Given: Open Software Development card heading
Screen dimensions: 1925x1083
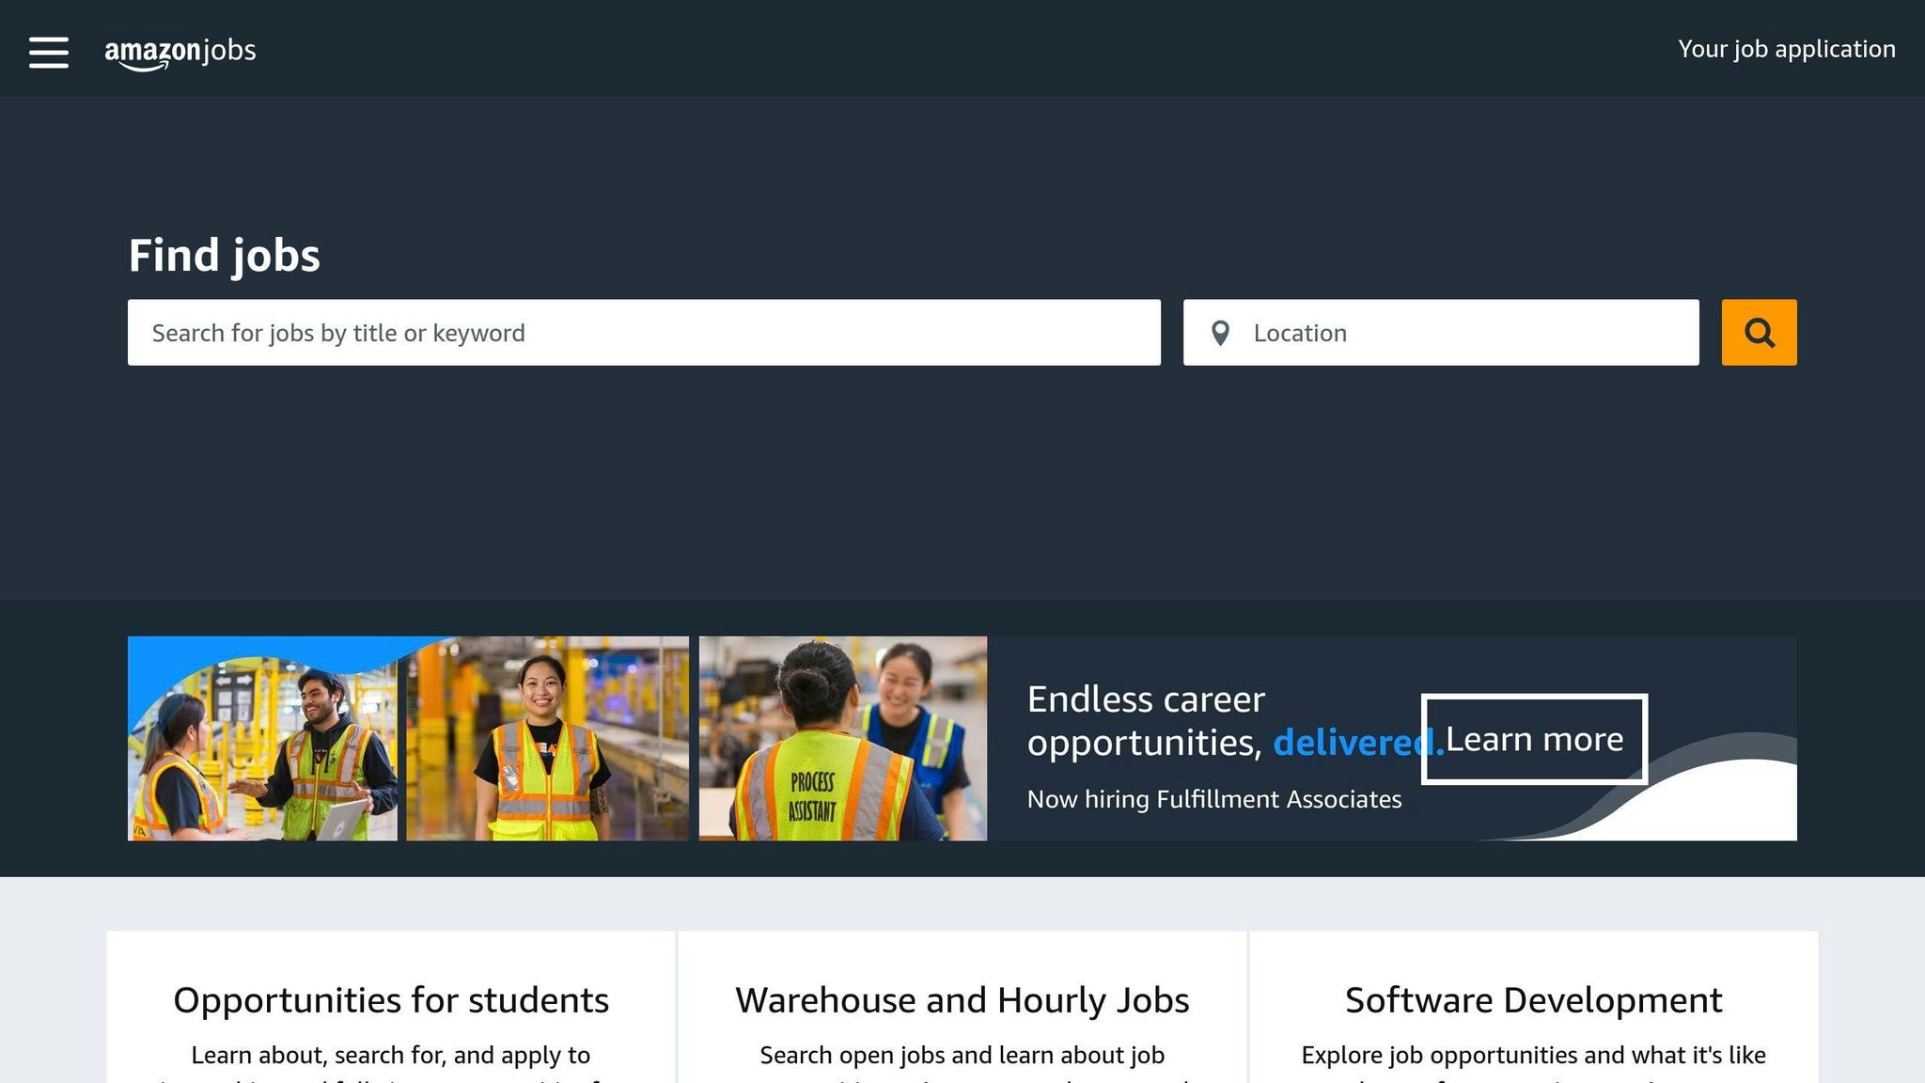Looking at the screenshot, I should (1533, 1000).
